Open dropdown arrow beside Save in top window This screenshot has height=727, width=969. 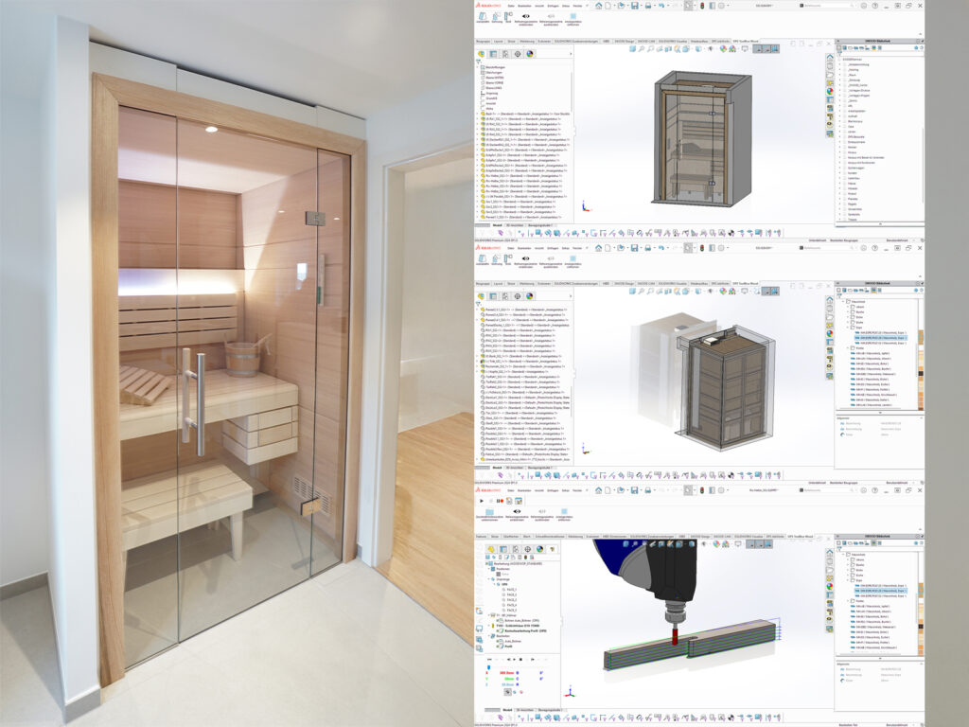click(x=642, y=6)
